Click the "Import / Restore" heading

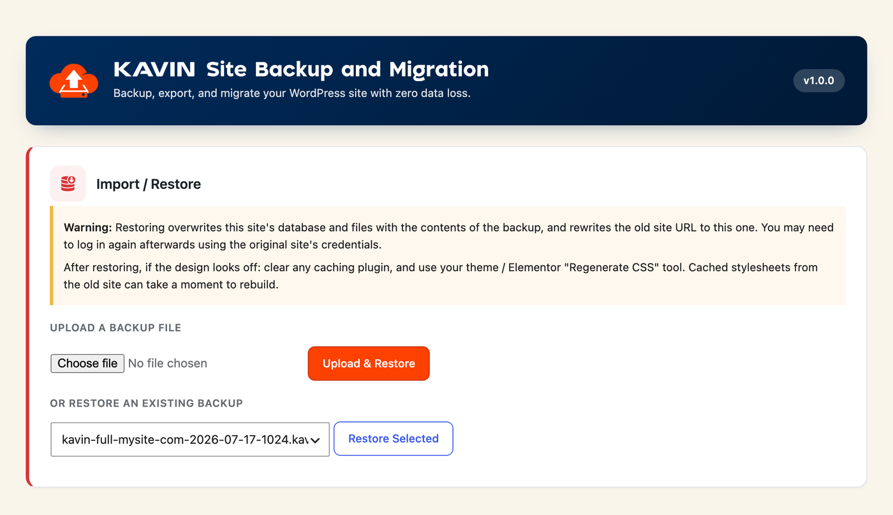pyautogui.click(x=149, y=184)
